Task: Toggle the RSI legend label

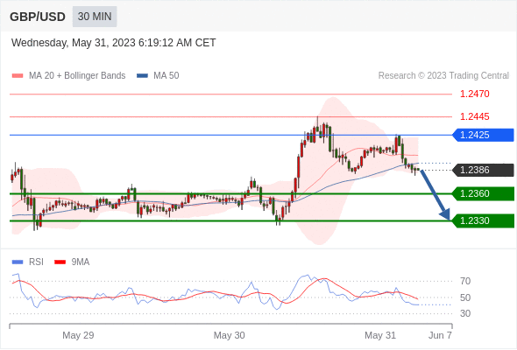Action: (36, 262)
